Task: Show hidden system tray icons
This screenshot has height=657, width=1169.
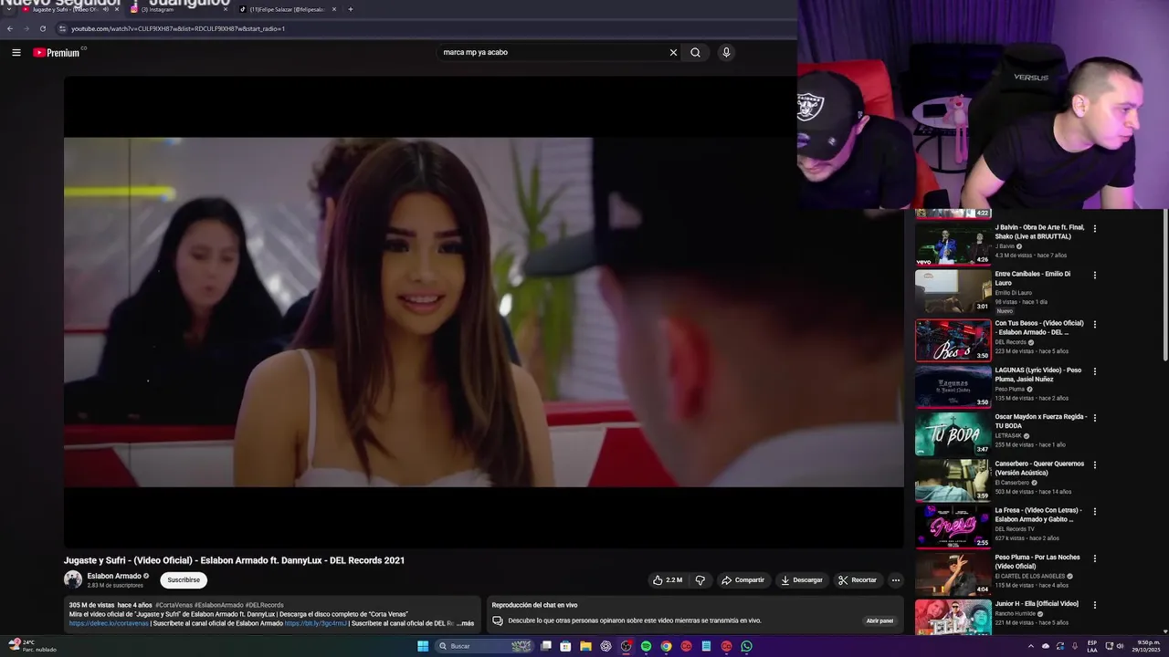Action: coord(1031,646)
